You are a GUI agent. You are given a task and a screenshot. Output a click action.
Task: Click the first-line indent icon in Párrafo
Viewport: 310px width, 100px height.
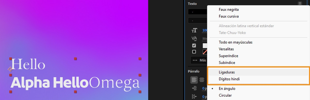click(194, 97)
